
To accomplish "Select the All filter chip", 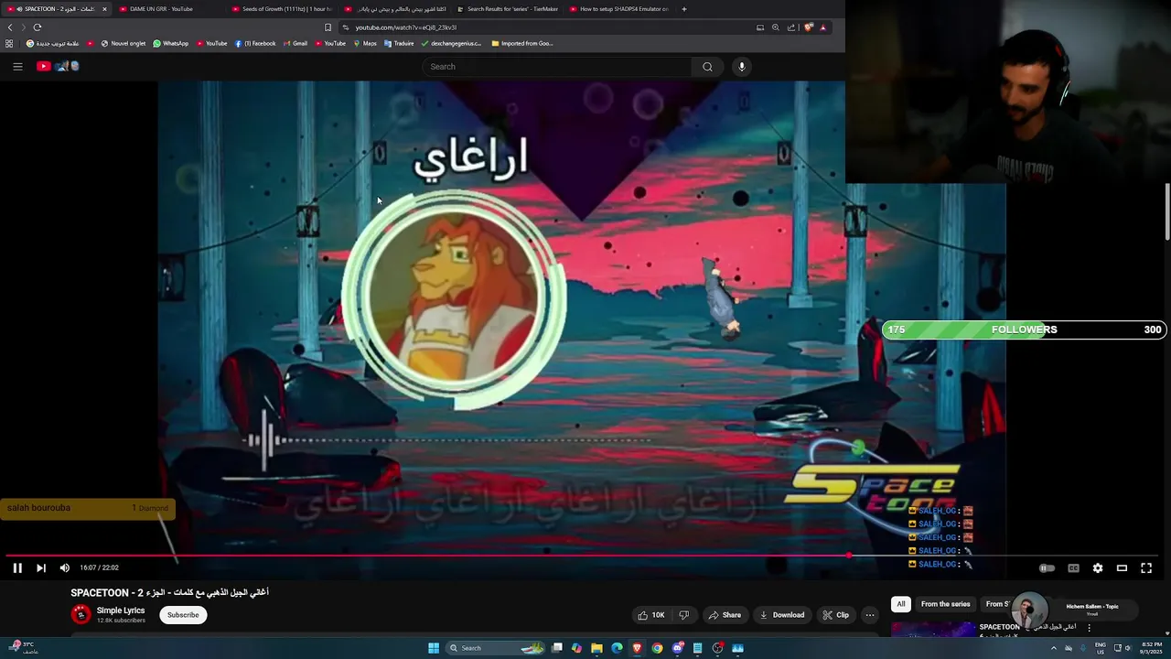I will pyautogui.click(x=900, y=604).
